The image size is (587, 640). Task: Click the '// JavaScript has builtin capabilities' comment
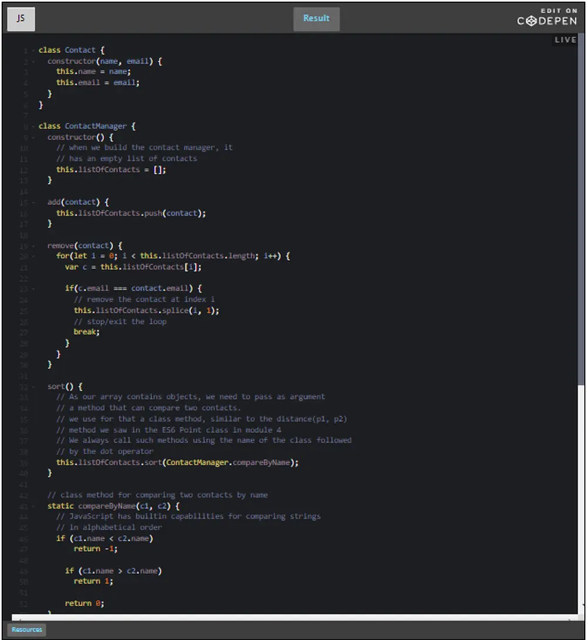(x=188, y=516)
